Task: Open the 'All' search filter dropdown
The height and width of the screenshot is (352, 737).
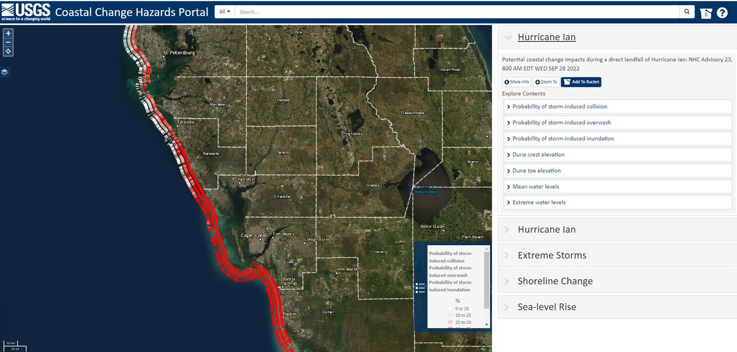Action: [x=225, y=12]
